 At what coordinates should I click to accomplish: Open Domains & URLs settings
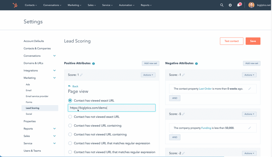(x=33, y=63)
